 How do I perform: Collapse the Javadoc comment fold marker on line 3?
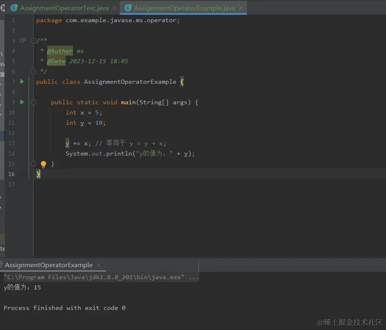(34, 41)
